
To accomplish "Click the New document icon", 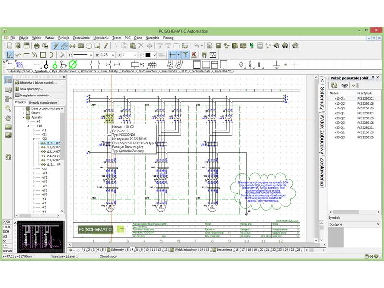I will (x=10, y=46).
